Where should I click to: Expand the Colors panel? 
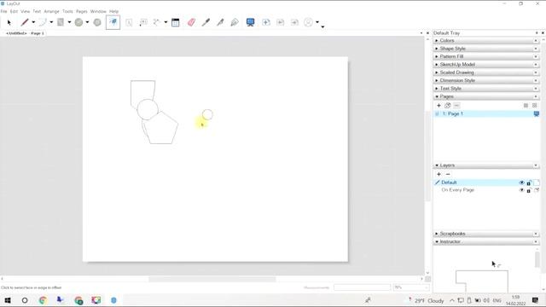tap(486, 41)
